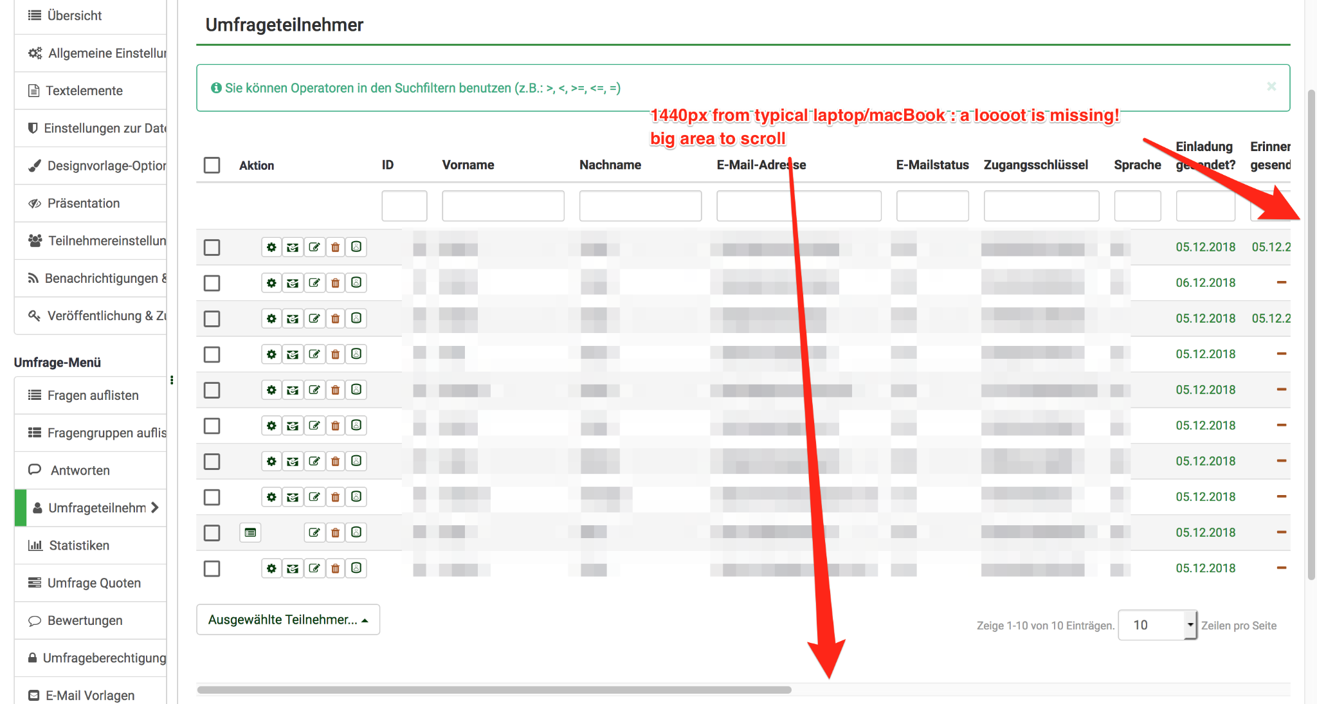Trash icon in the last participant row
Screen dimensions: 1317x704
(x=335, y=568)
